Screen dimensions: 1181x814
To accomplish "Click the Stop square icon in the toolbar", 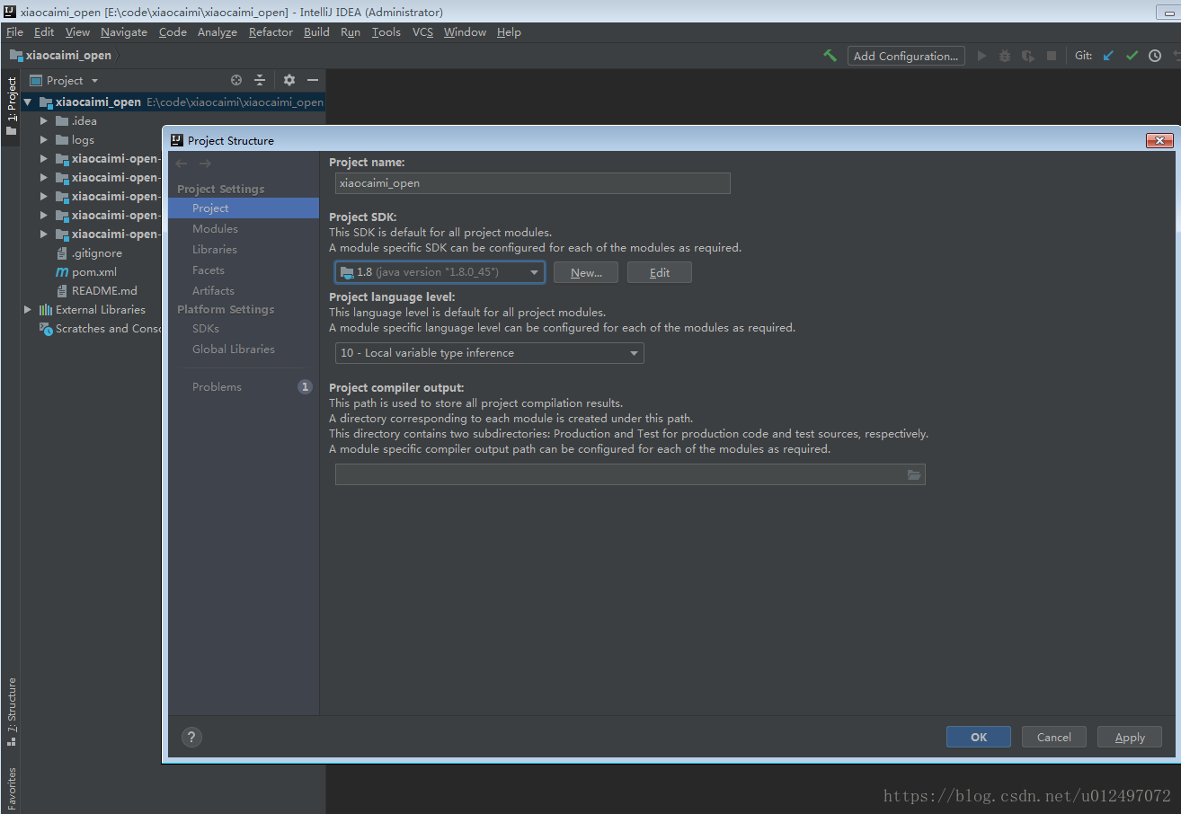I will click(x=1052, y=56).
